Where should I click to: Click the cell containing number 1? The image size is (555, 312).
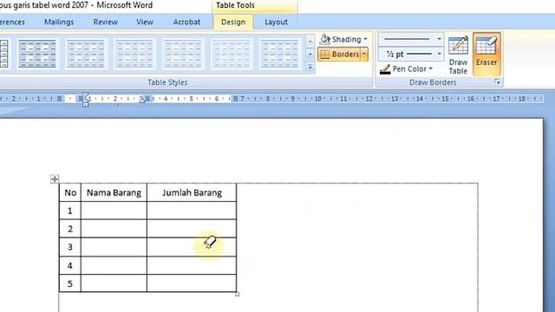[70, 211]
